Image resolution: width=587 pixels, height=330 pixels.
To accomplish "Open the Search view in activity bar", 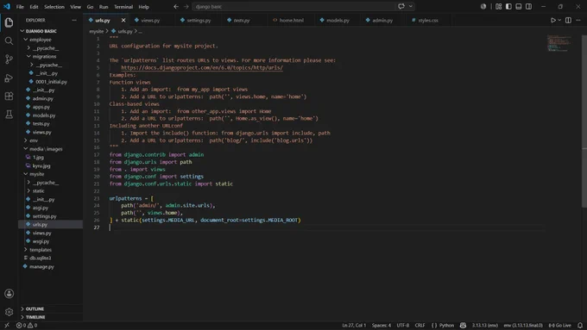I will (9, 40).
